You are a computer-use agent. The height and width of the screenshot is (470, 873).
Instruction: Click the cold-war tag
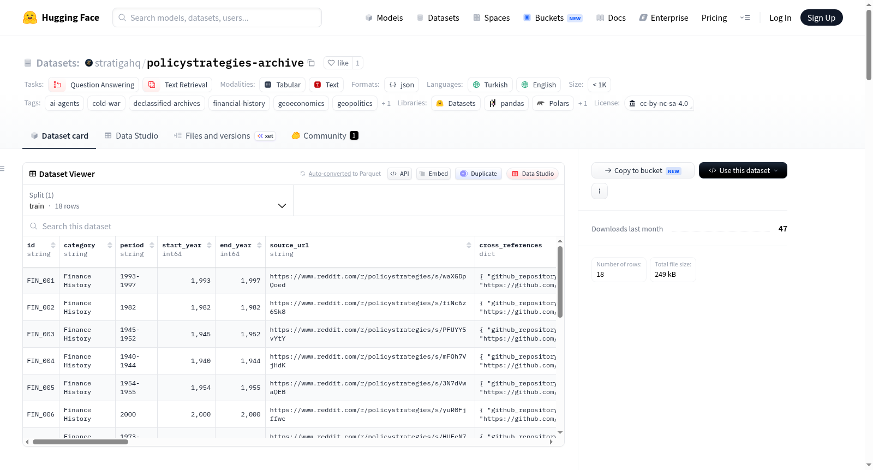(x=106, y=103)
